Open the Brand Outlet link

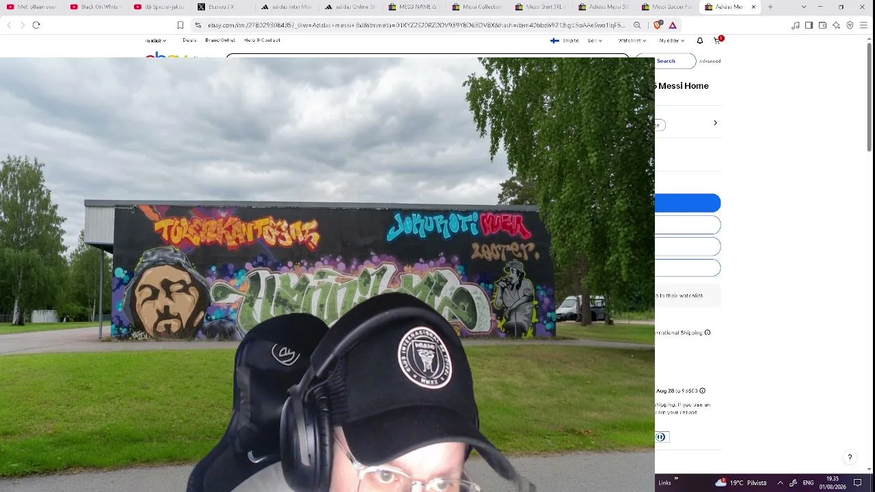(x=220, y=40)
